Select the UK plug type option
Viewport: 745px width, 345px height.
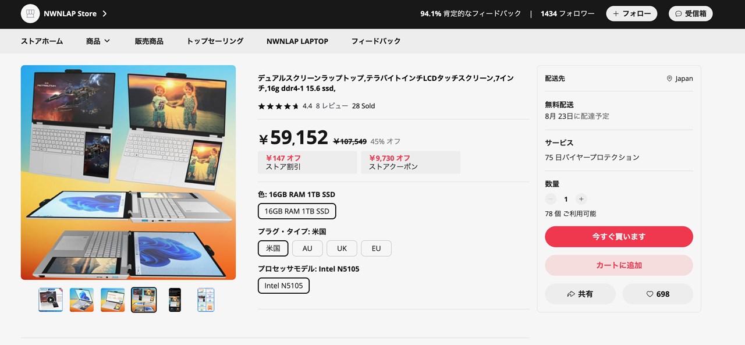(x=342, y=248)
